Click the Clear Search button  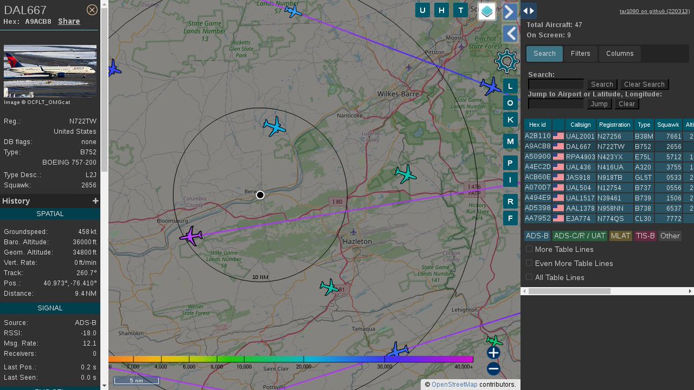[x=644, y=84]
